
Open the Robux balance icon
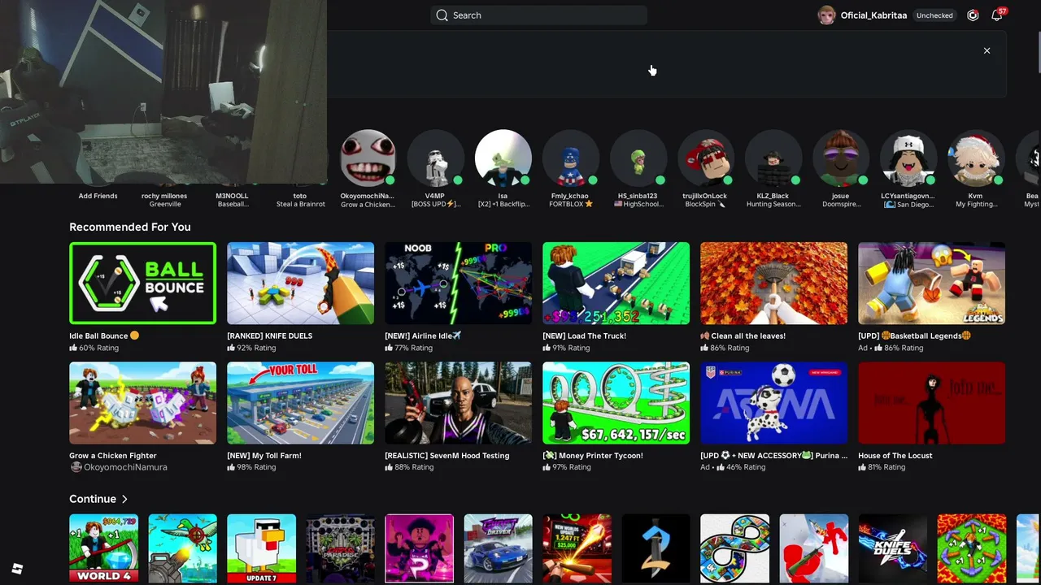(973, 15)
